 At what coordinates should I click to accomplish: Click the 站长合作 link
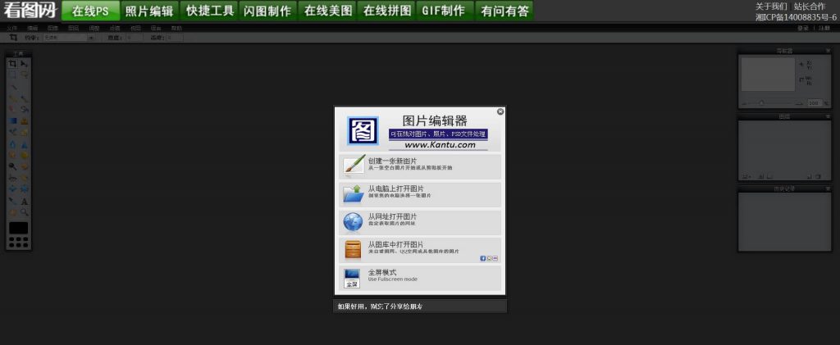pyautogui.click(x=810, y=7)
